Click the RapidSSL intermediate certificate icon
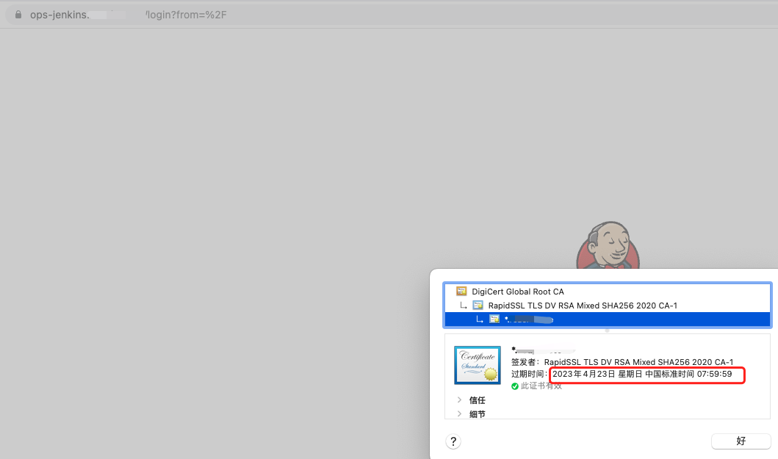Viewport: 778px width, 459px height. 478,305
